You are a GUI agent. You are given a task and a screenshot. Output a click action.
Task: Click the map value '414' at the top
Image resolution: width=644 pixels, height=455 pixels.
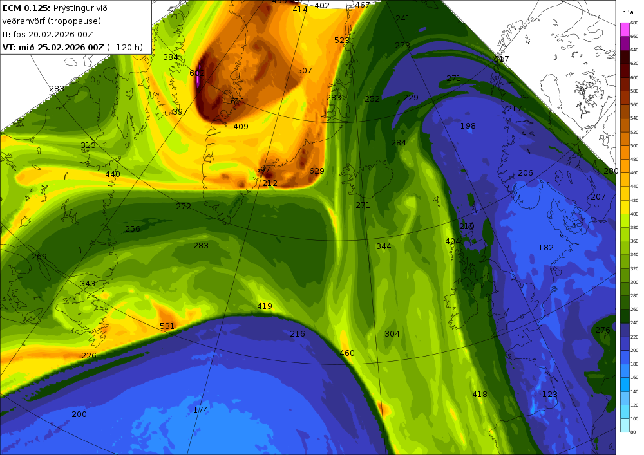coord(300,9)
